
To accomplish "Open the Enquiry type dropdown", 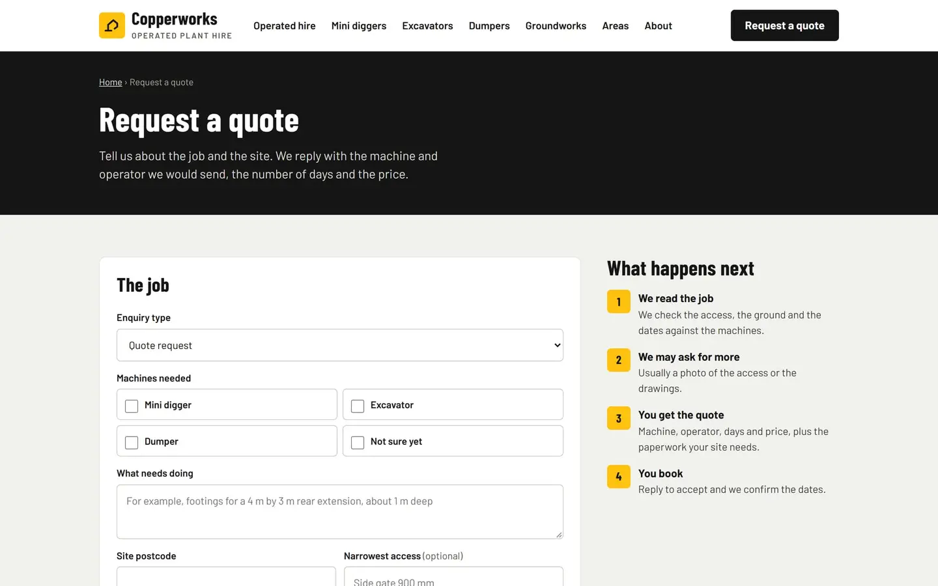I will click(340, 345).
